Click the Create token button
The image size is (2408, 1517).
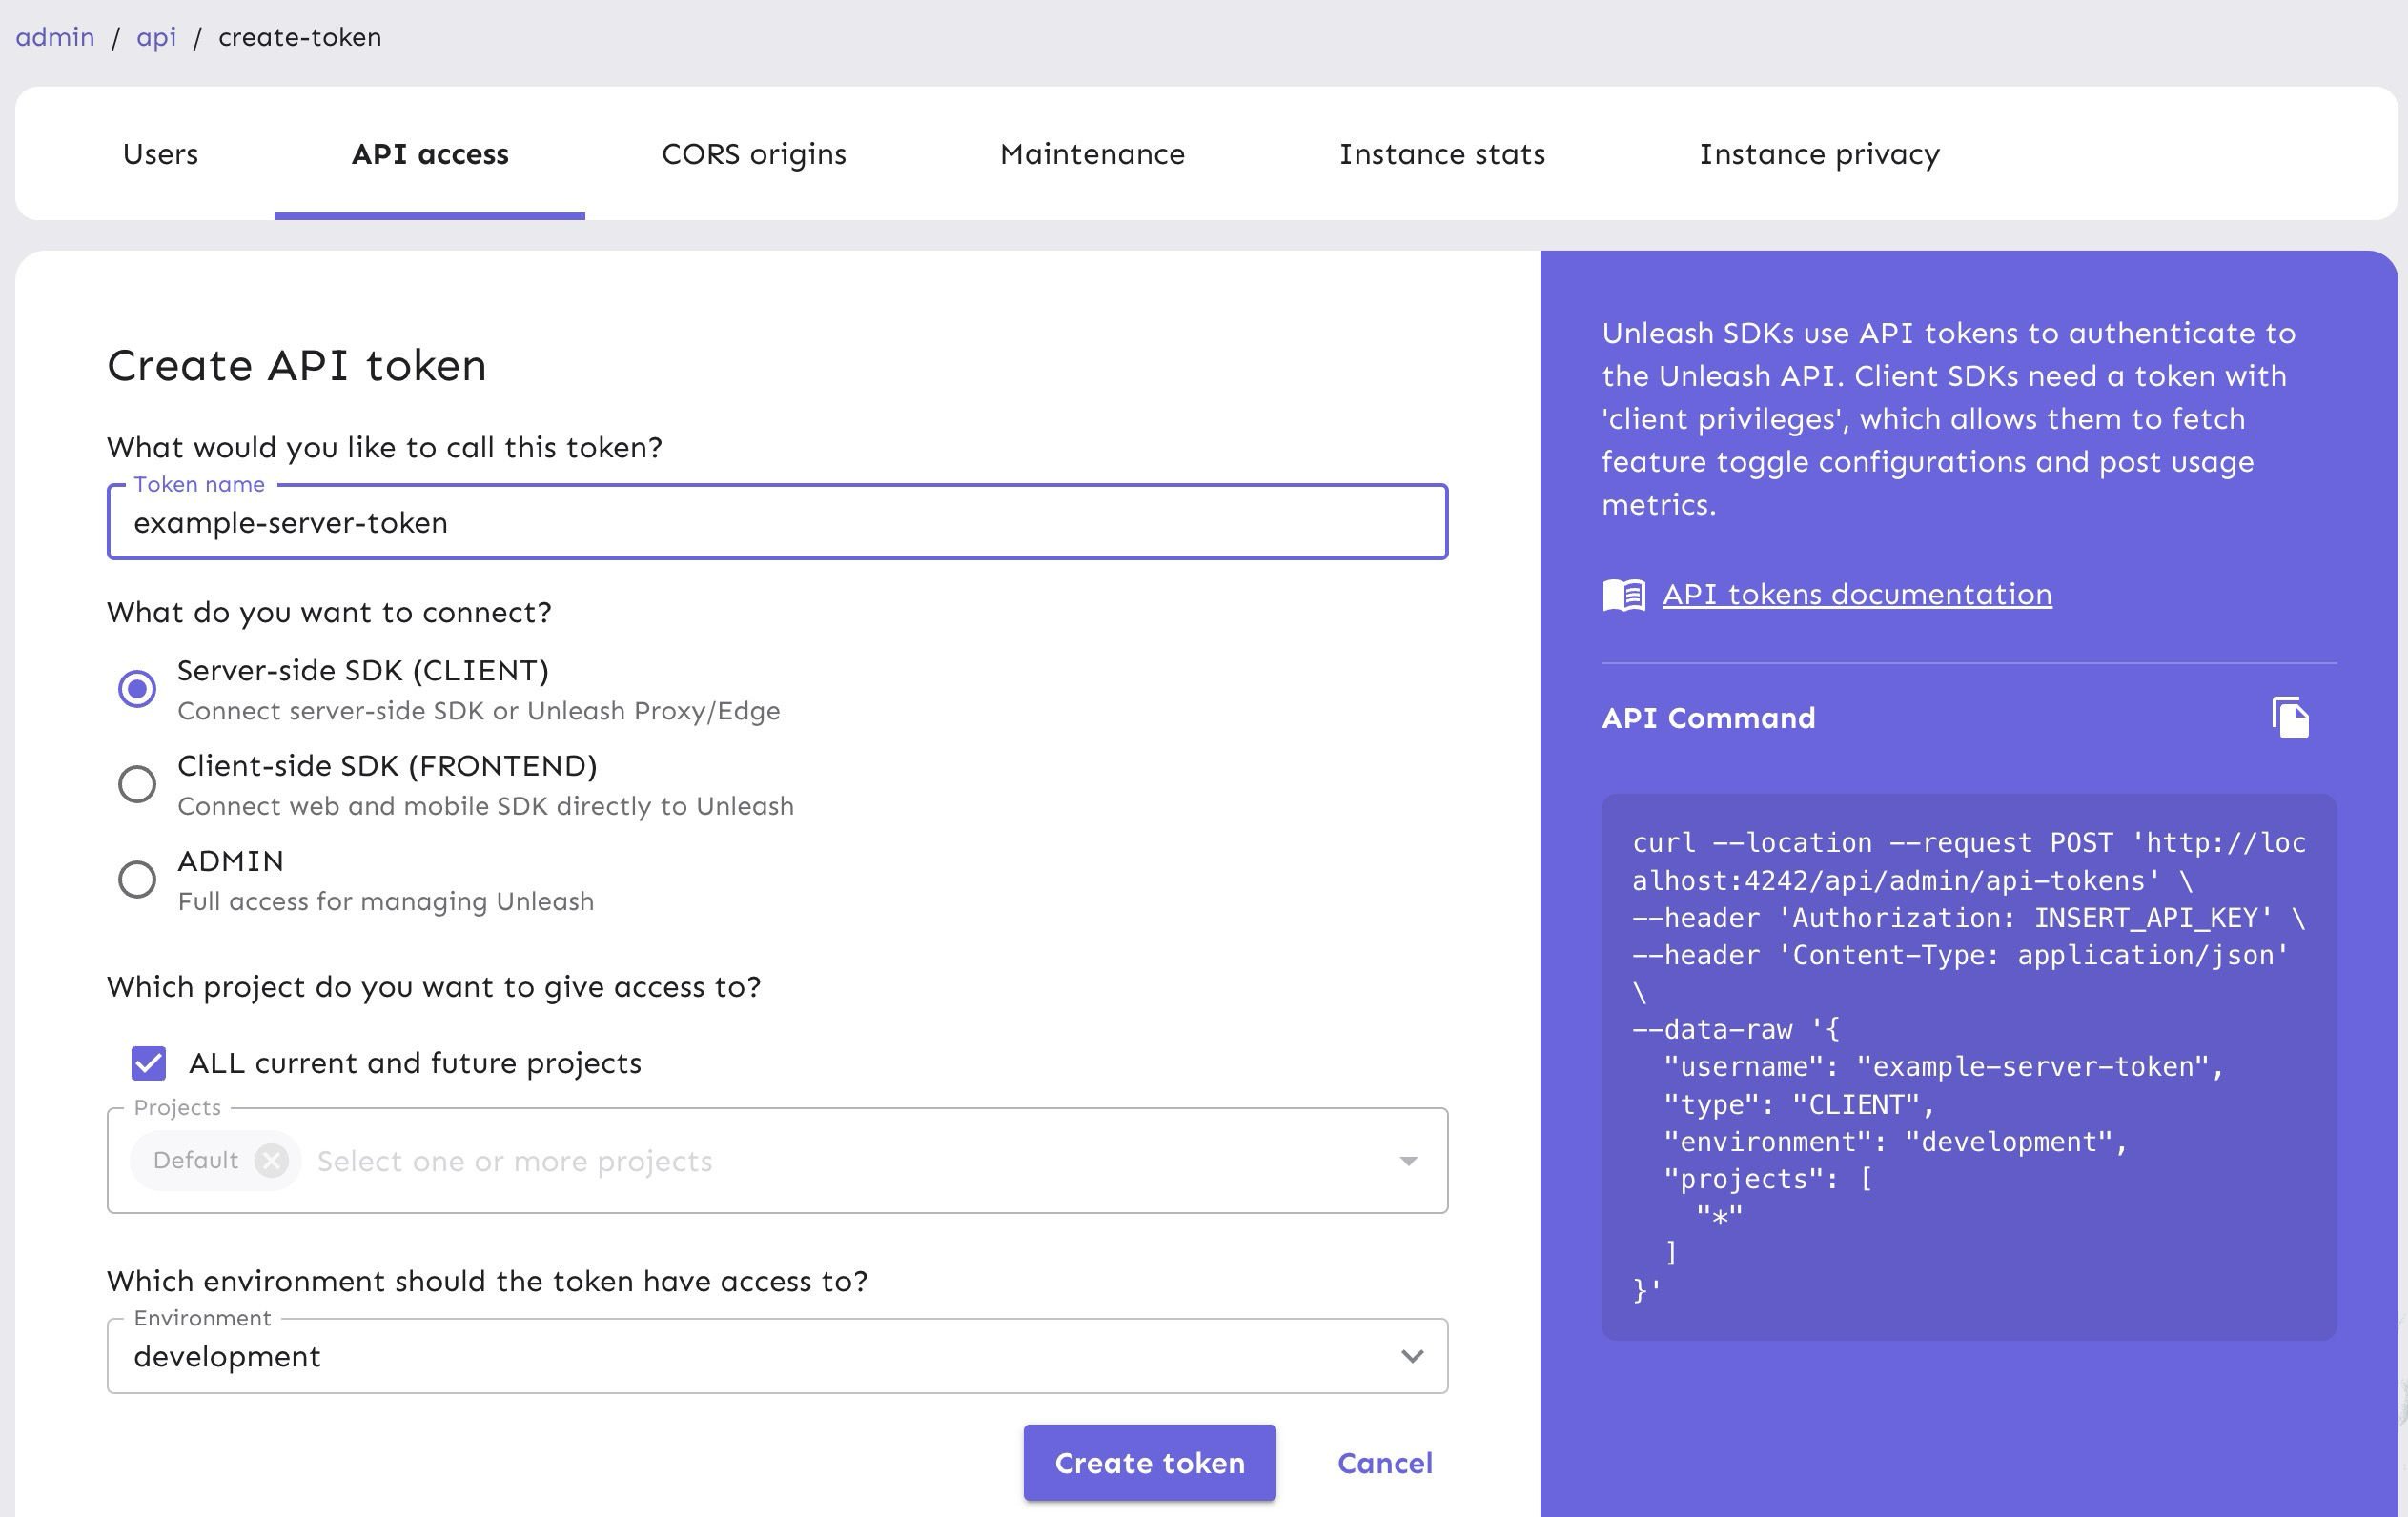(x=1149, y=1462)
